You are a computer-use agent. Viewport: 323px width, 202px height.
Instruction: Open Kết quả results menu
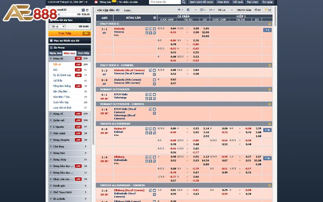pyautogui.click(x=238, y=2)
